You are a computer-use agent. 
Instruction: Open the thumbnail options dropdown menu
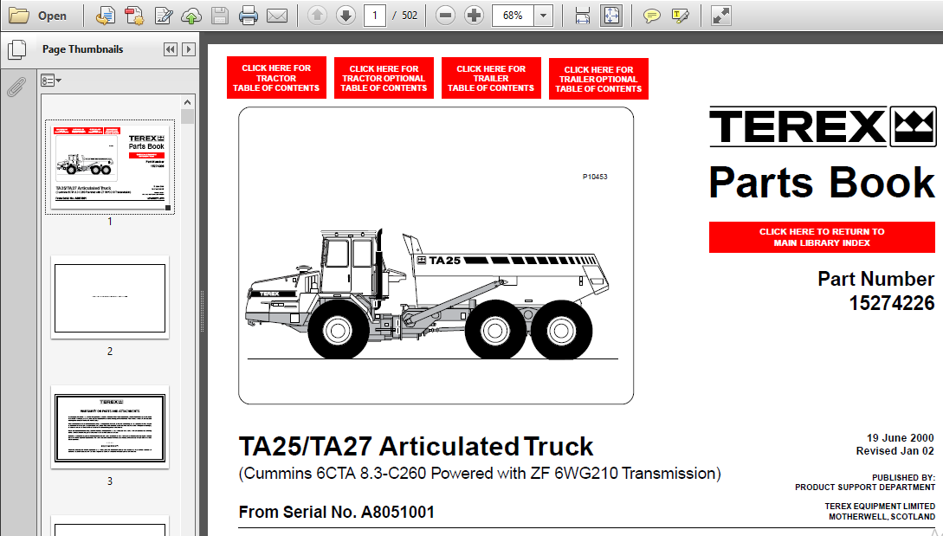click(x=50, y=80)
